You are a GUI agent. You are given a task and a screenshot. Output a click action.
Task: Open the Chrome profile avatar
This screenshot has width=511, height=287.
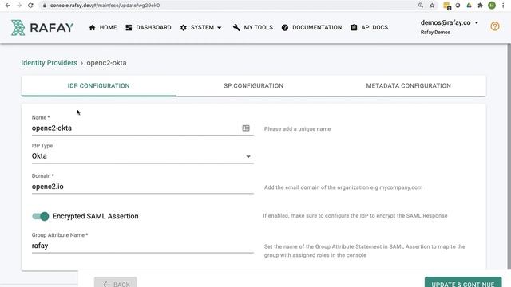pos(492,6)
